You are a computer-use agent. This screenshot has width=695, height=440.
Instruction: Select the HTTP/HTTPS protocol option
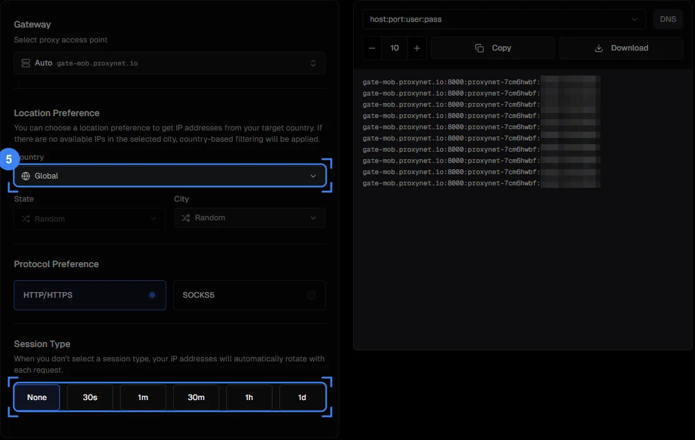pyautogui.click(x=90, y=295)
